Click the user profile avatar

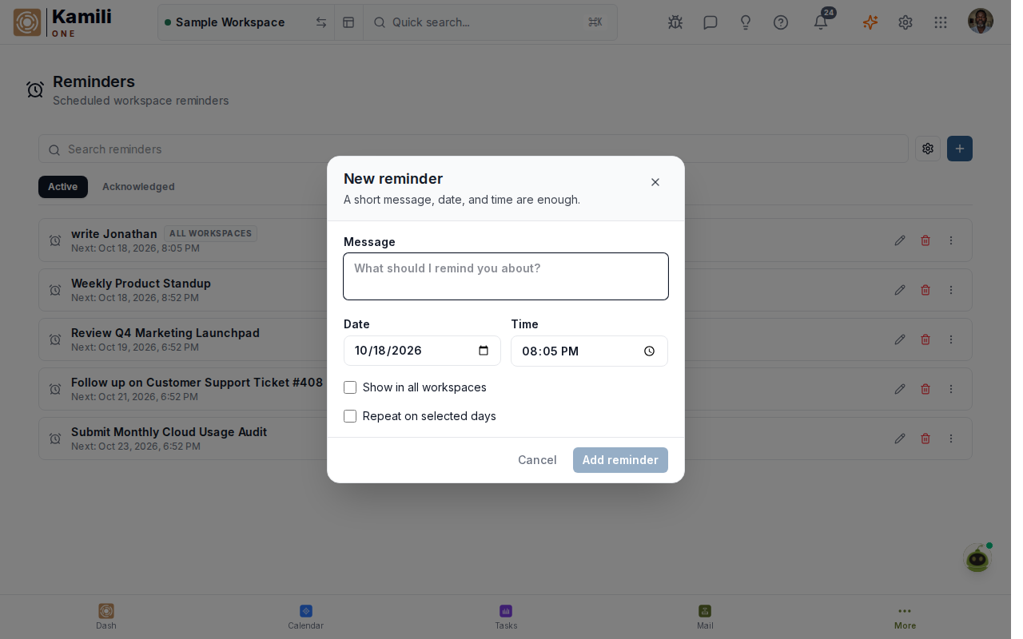[x=981, y=22]
